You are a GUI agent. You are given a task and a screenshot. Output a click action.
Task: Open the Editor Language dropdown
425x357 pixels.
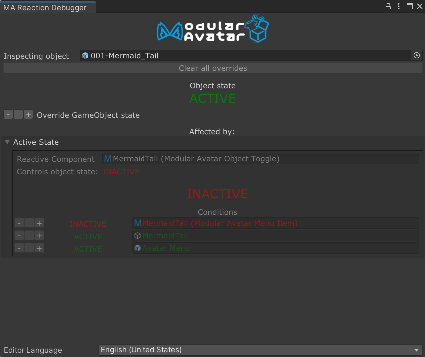260,350
